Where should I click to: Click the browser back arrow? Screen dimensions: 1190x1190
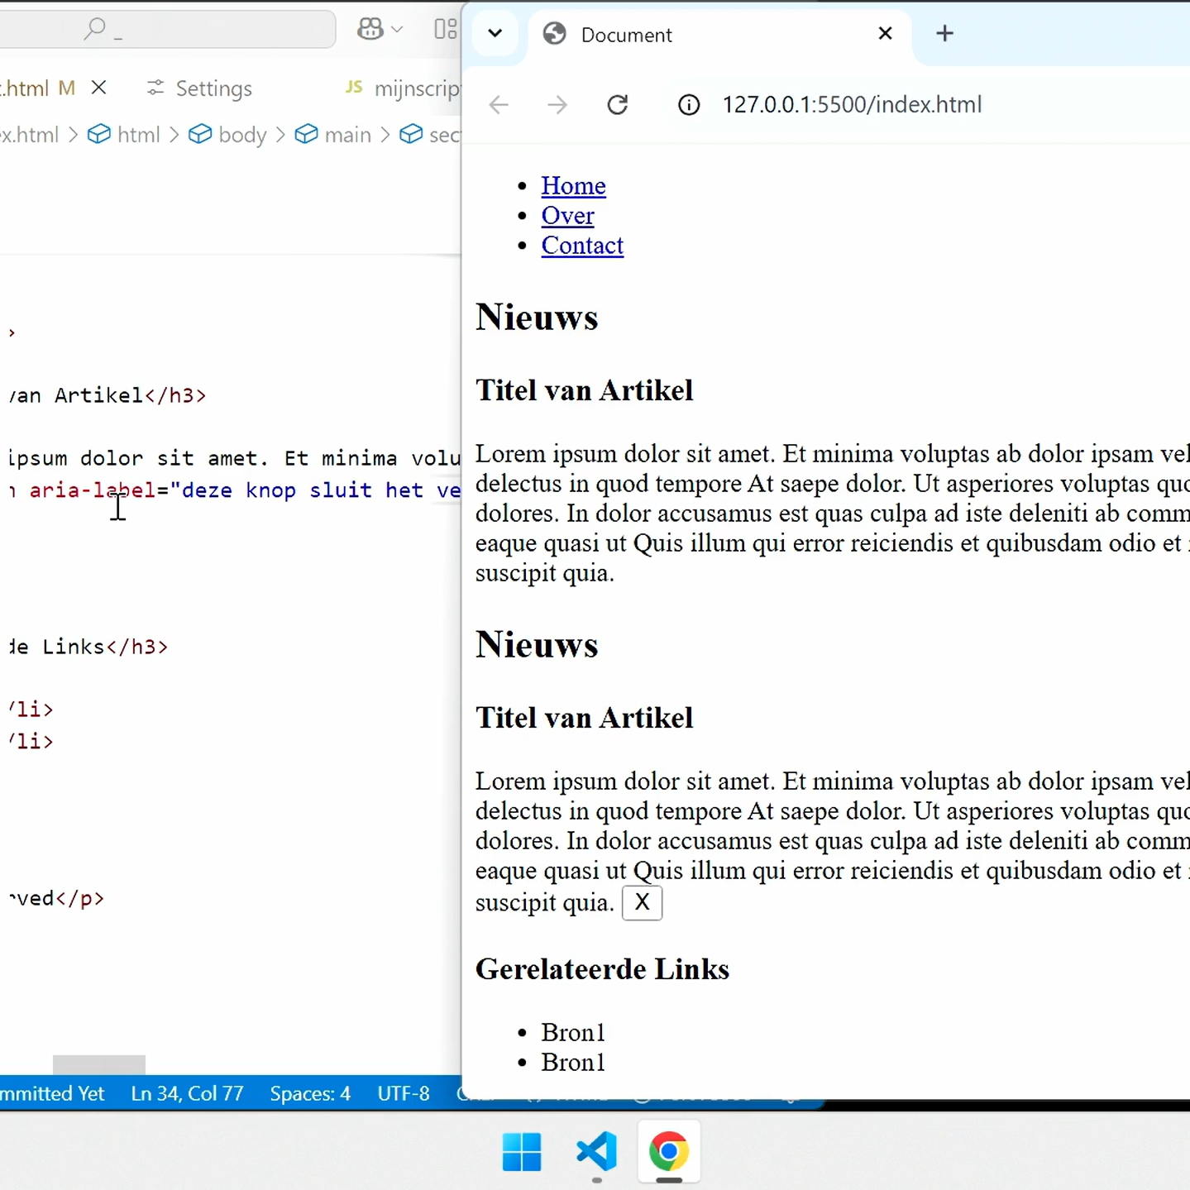click(x=499, y=105)
